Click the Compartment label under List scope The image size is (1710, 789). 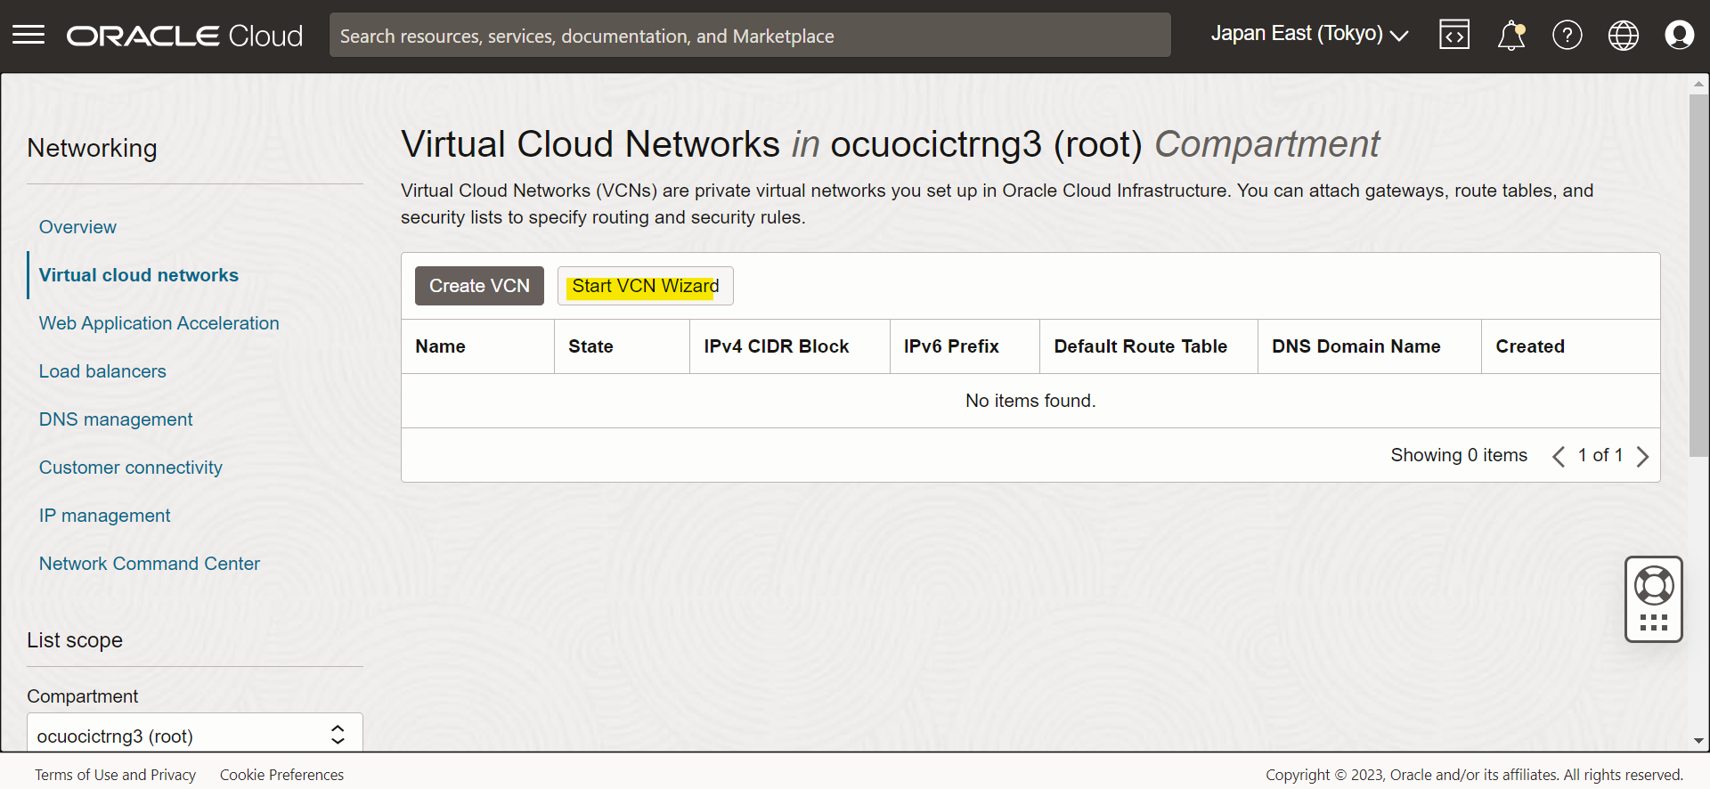coord(83,696)
